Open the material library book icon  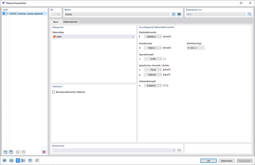point(179,14)
